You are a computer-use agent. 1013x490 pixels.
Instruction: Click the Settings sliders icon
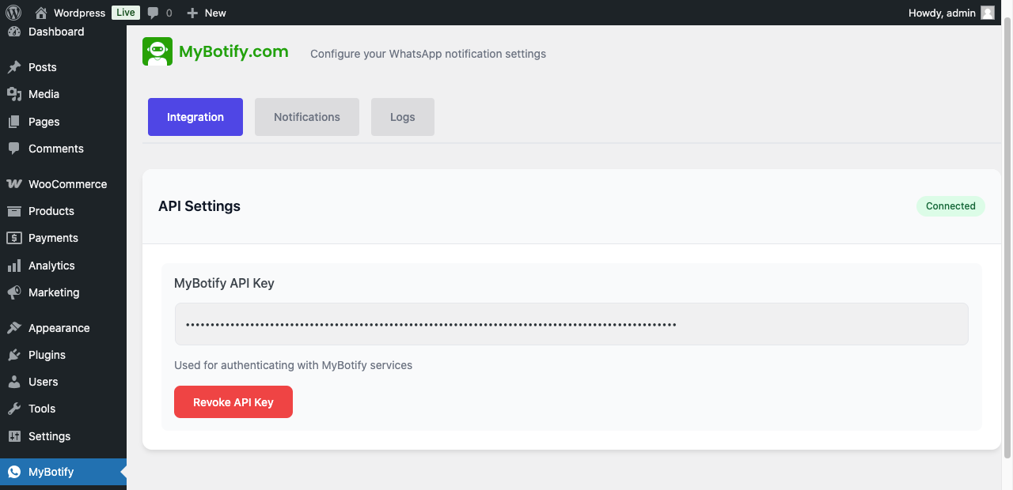pos(14,436)
